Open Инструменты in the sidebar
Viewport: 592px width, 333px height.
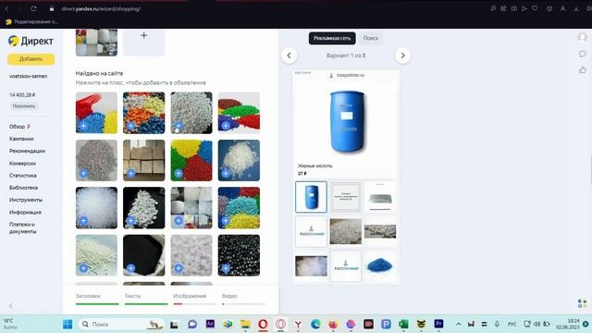(x=26, y=200)
